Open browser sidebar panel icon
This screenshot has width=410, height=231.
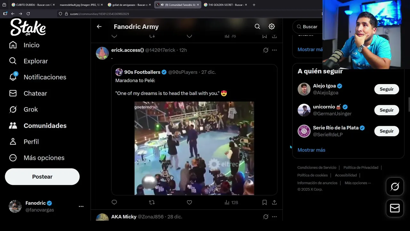pyautogui.click(x=5, y=14)
